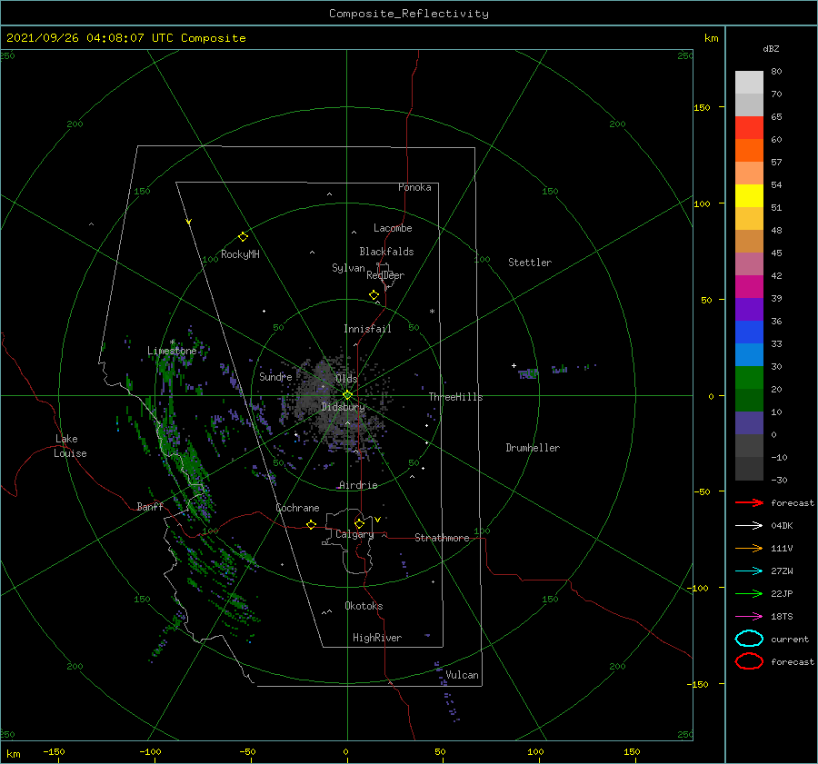Select the Blackfalds town label
This screenshot has width=818, height=764.
pos(386,252)
